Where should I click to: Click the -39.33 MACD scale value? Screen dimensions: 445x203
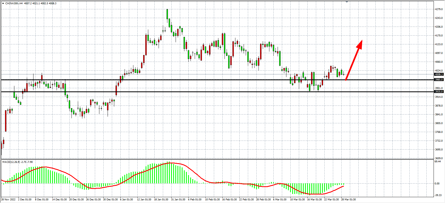pos(438,195)
